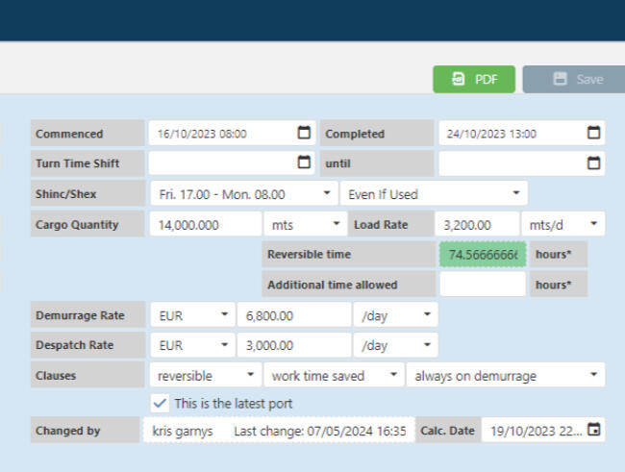Open the 'Even If Used' dropdown
Image resolution: width=625 pixels, height=472 pixels.
tap(433, 193)
